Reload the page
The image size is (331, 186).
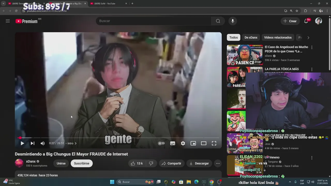pyautogui.click(x=16, y=11)
